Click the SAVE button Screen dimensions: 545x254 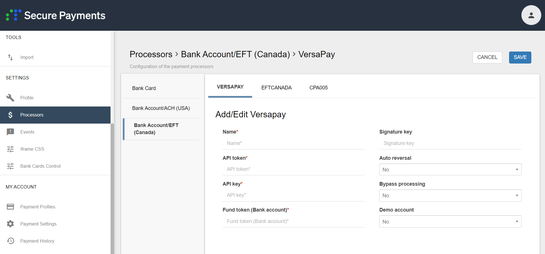coord(520,57)
